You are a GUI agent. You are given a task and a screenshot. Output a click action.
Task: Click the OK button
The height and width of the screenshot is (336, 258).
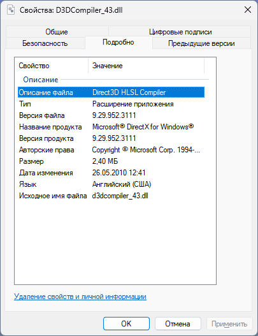126,324
